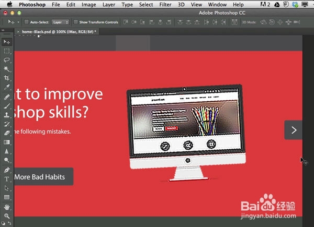This screenshot has width=314, height=227.
Task: Click the Auto-Align Layers icon
Action: tap(234, 22)
